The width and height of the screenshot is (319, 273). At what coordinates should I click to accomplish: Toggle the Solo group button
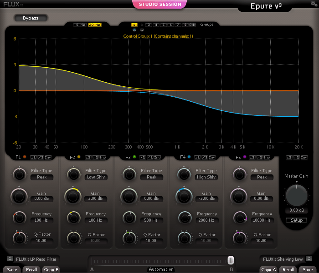pos(192,25)
